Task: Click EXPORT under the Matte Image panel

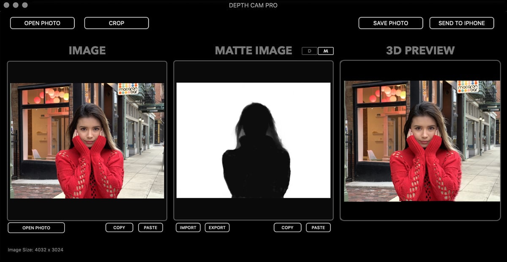Action: pos(217,227)
